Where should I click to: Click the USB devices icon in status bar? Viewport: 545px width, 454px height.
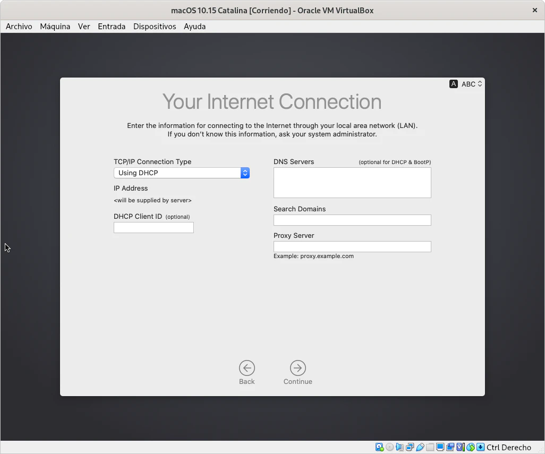(x=420, y=447)
